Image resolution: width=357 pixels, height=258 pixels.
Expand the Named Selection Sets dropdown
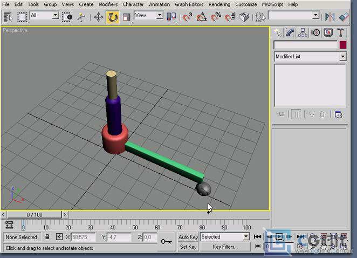coord(315,16)
